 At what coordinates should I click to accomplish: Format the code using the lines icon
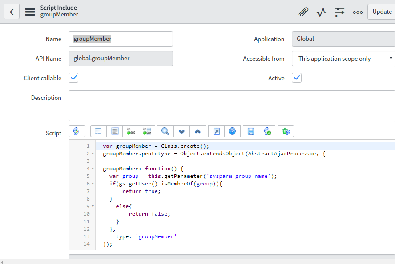(115, 131)
